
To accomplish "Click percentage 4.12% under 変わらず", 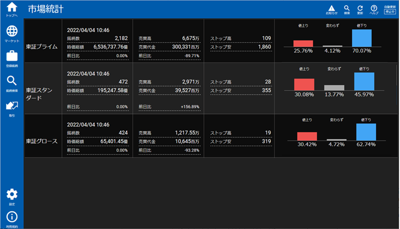I will 332,51.
